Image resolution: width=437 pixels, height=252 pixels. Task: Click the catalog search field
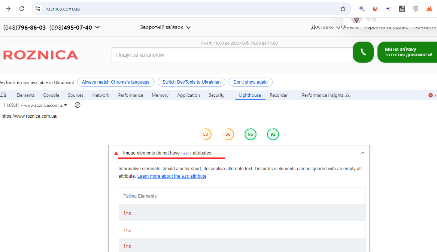click(232, 55)
